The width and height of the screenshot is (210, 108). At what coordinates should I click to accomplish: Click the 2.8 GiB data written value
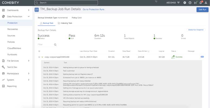point(141,57)
